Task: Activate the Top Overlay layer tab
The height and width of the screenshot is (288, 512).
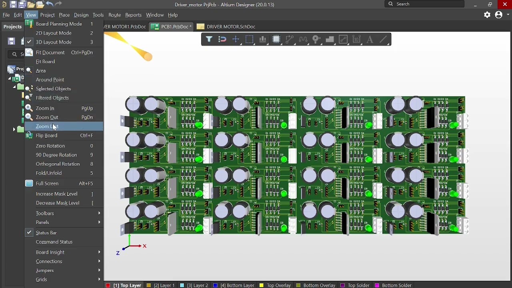Action: 275,285
